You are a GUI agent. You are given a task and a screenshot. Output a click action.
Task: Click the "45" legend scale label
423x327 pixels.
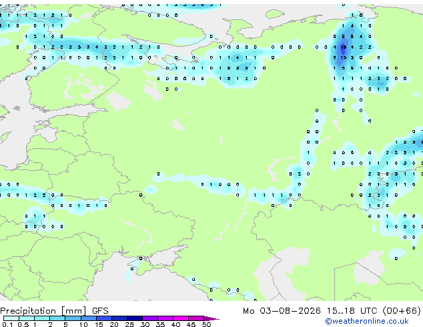point(191,324)
